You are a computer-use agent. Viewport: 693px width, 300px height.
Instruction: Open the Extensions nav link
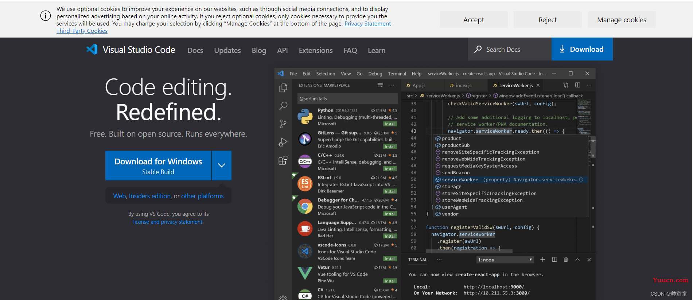pyautogui.click(x=316, y=50)
